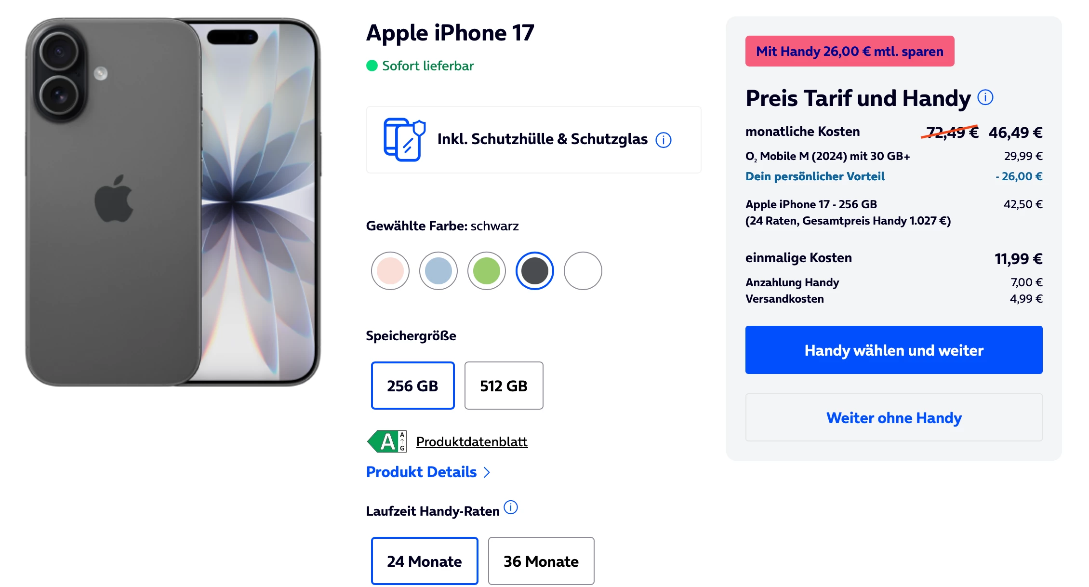The width and height of the screenshot is (1089, 587).
Task: Click the green energy label A icon
Action: click(387, 441)
